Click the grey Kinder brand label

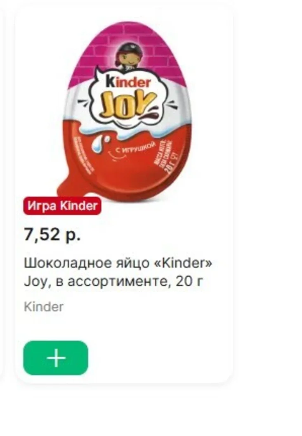click(x=44, y=307)
